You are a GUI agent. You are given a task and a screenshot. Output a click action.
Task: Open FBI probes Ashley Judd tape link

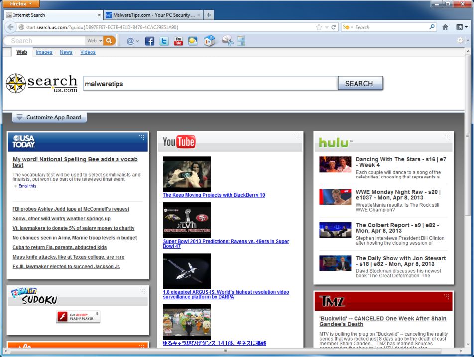tap(71, 209)
